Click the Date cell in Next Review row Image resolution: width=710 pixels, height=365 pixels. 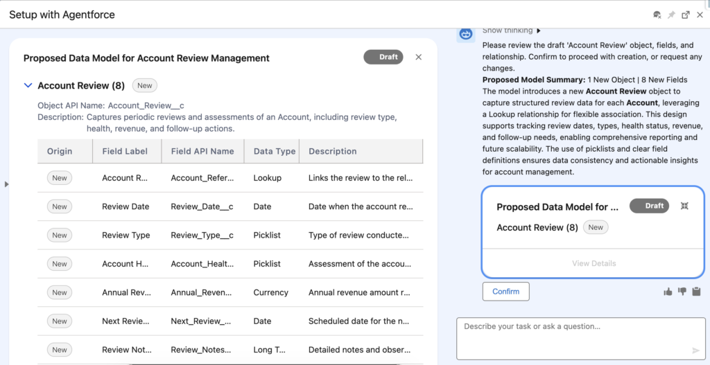coord(262,321)
